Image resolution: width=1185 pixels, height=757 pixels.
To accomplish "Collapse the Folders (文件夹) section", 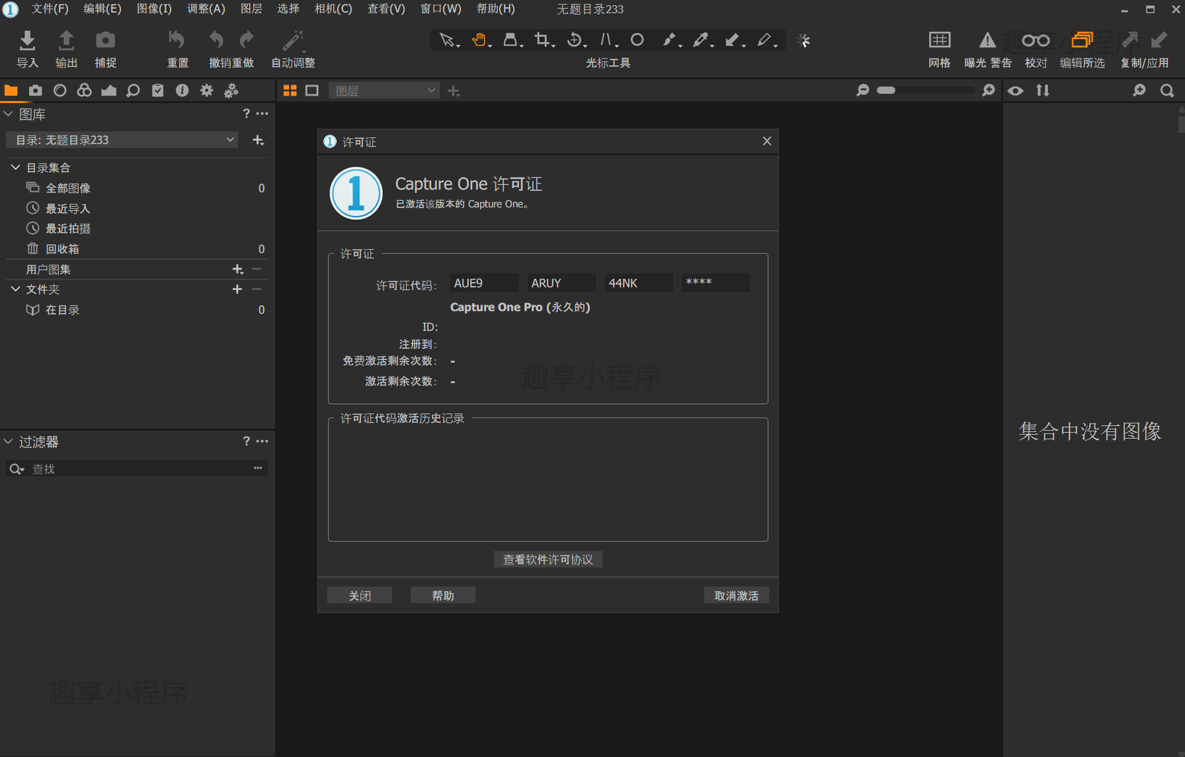I will [15, 289].
